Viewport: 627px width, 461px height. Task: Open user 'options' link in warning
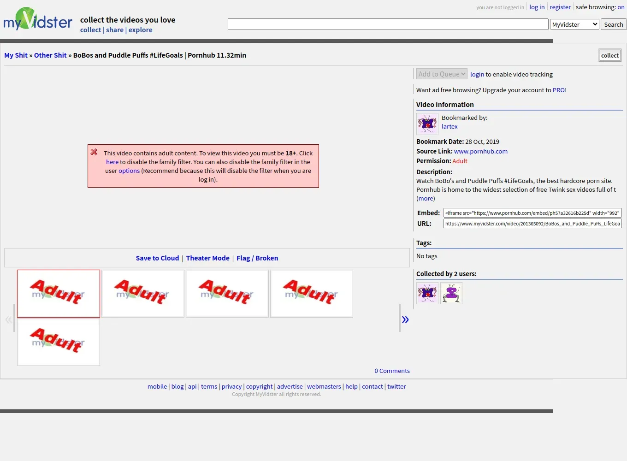click(129, 171)
